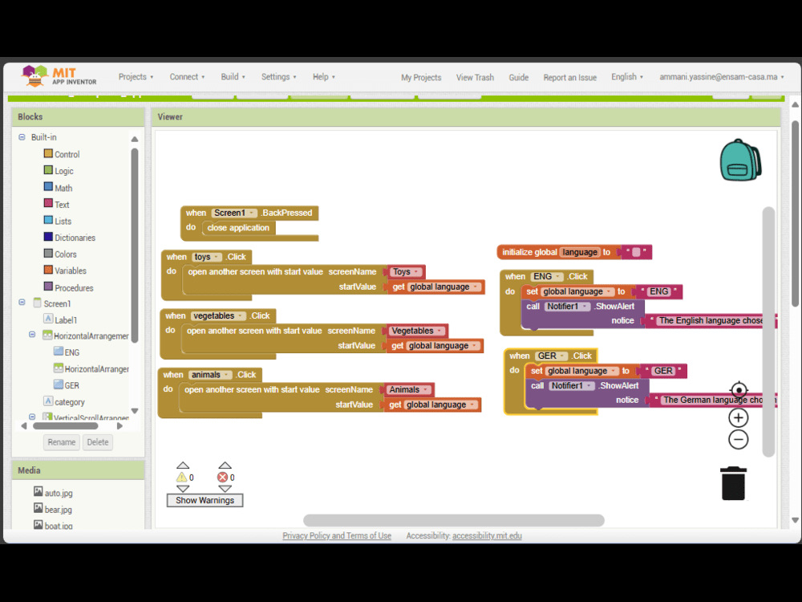Viewport: 802px width, 602px height.
Task: Select the Dictionaries blocks category icon
Action: coord(48,237)
